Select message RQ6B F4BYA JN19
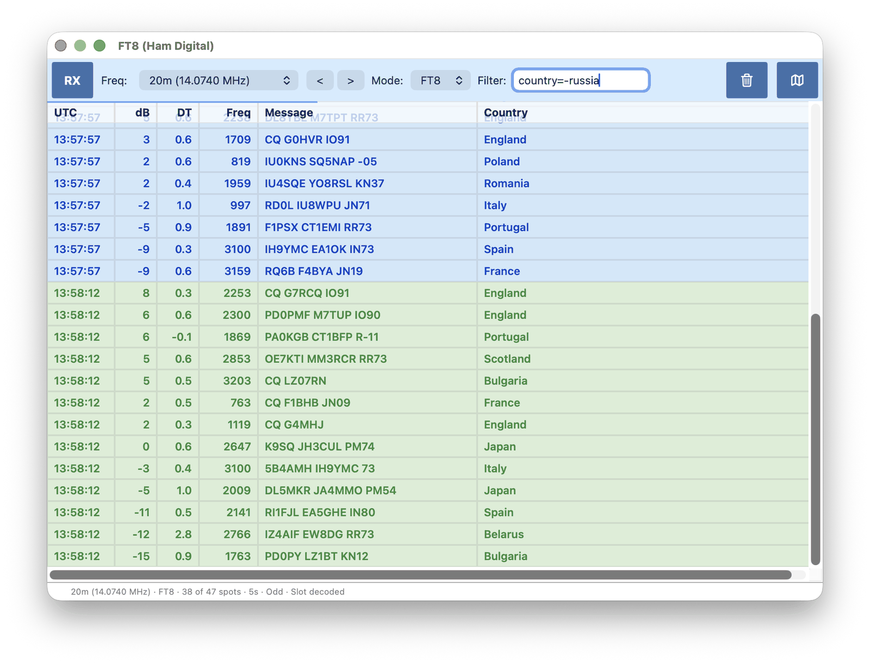This screenshot has width=870, height=663. [x=314, y=271]
